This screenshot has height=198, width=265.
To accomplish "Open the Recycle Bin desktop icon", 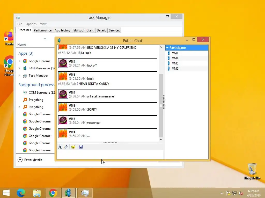I will coord(252,171).
